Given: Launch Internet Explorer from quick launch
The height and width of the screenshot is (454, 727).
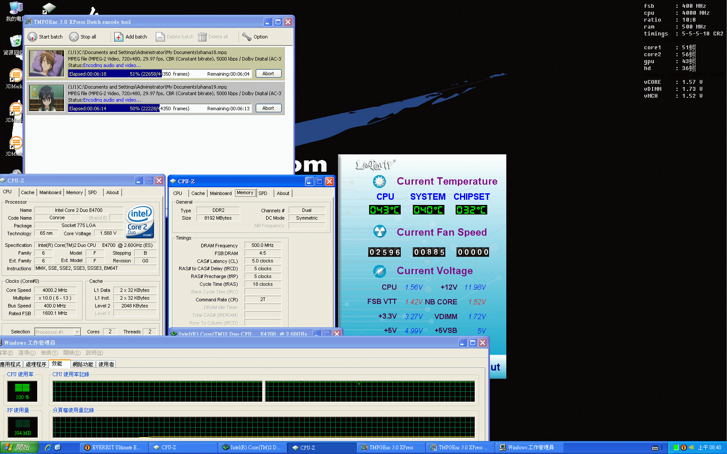Looking at the screenshot, I should tap(48, 448).
